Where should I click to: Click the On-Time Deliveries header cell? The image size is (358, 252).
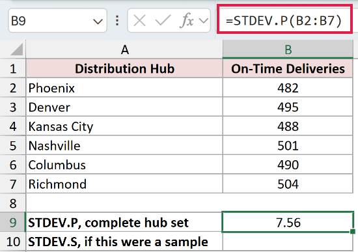click(x=288, y=68)
